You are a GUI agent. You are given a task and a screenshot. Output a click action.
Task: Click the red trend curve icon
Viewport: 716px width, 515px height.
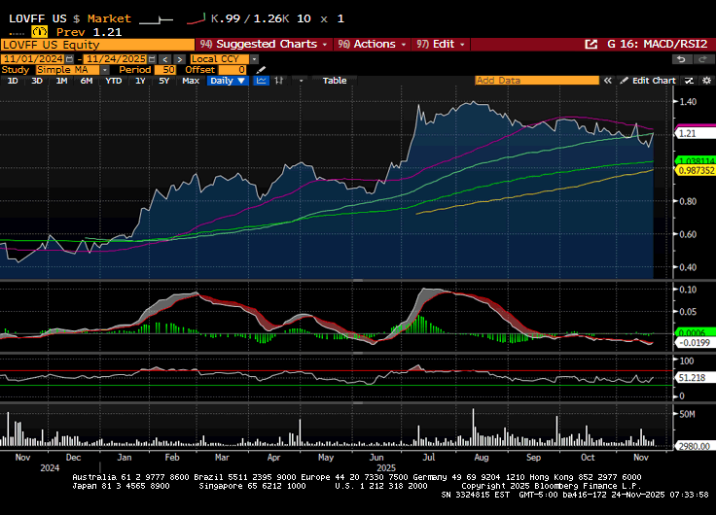197,19
